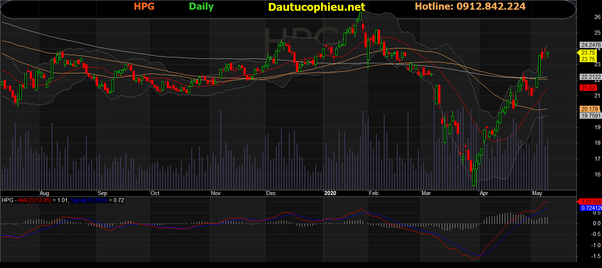Select the orange 20.178 price label
This screenshot has height=268, width=602.
pyautogui.click(x=590, y=109)
